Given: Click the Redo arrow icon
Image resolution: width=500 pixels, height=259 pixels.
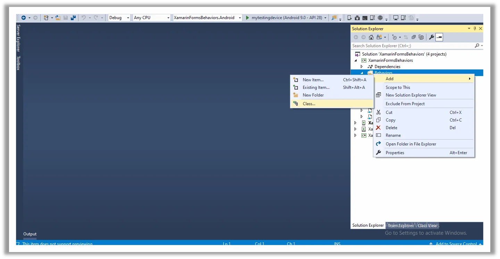Looking at the screenshot, I should pyautogui.click(x=96, y=18).
